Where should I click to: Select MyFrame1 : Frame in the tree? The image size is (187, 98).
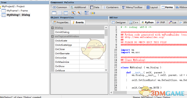pos(17,11)
